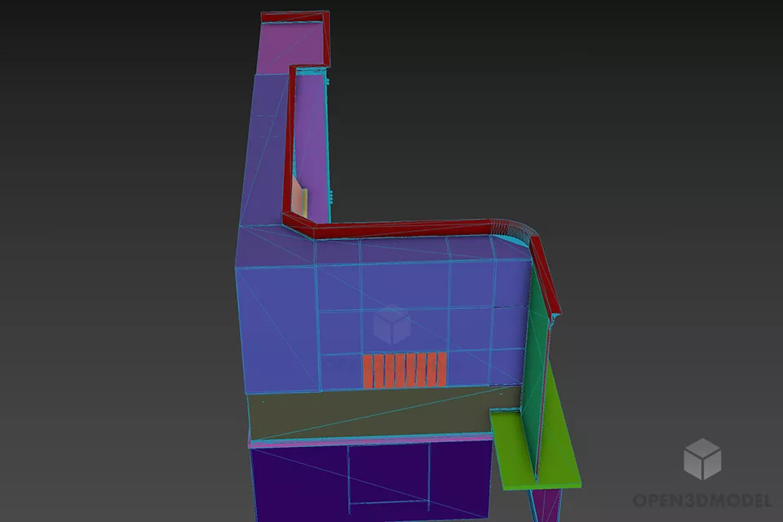Click the OPEN3DMODEL watermark text
Screen dimensions: 783x522
pos(701,499)
